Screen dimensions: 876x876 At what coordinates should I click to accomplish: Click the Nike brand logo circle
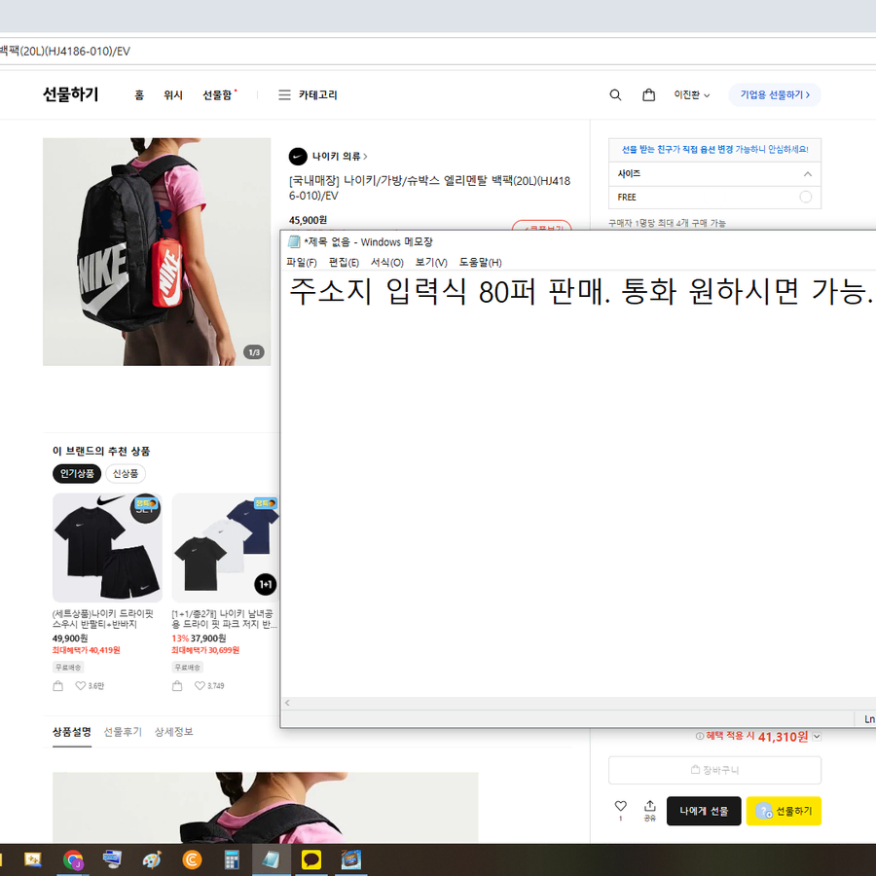[x=298, y=157]
